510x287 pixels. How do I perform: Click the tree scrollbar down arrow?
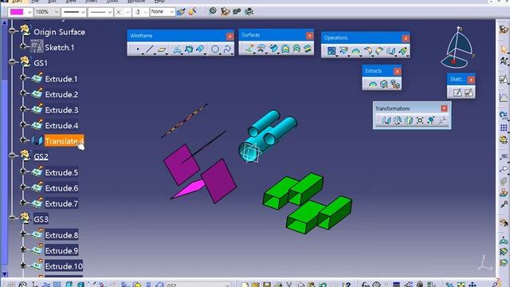(4, 274)
